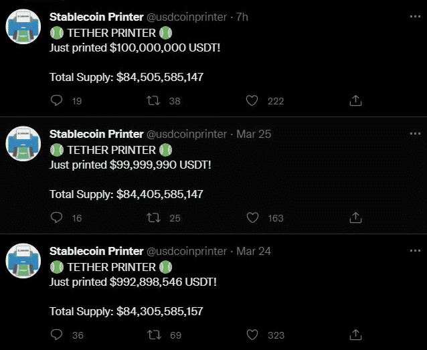Retweet the $100,000,000 USDT tweet

pos(153,100)
